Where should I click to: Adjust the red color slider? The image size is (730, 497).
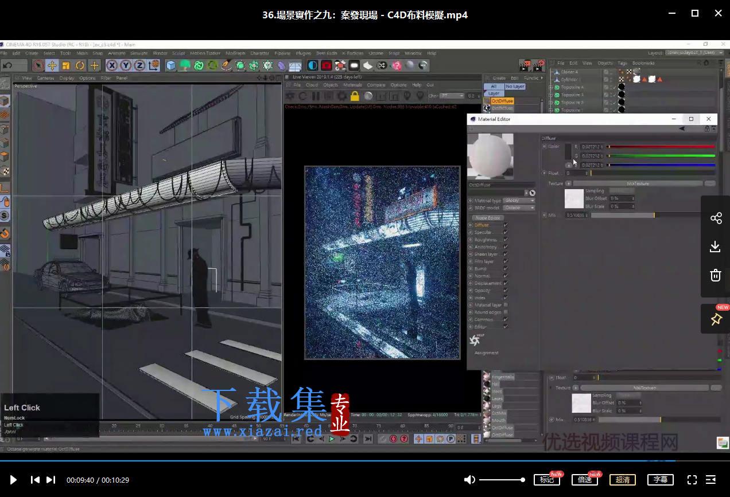pyautogui.click(x=661, y=147)
